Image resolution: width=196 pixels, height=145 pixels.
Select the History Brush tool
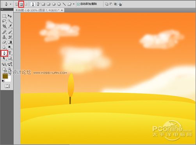pos(10,37)
